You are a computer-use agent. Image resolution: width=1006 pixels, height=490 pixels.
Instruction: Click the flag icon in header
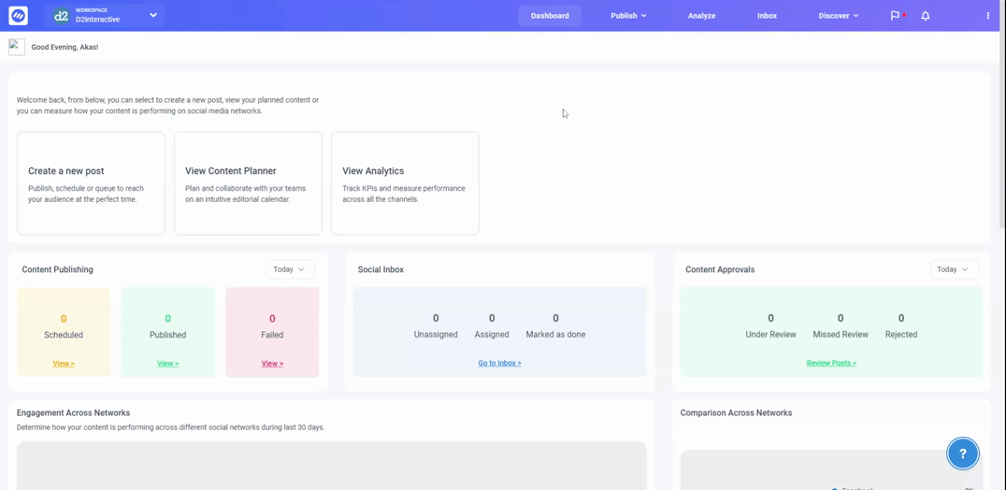895,16
